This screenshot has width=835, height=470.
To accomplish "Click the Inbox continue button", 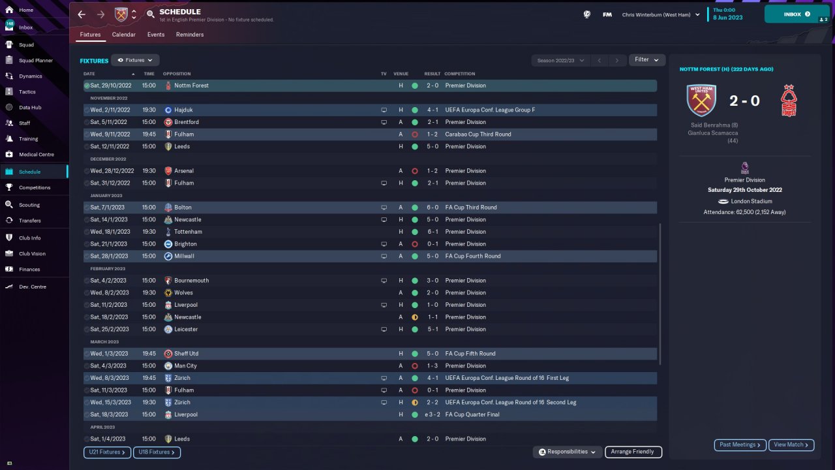I will coord(797,14).
